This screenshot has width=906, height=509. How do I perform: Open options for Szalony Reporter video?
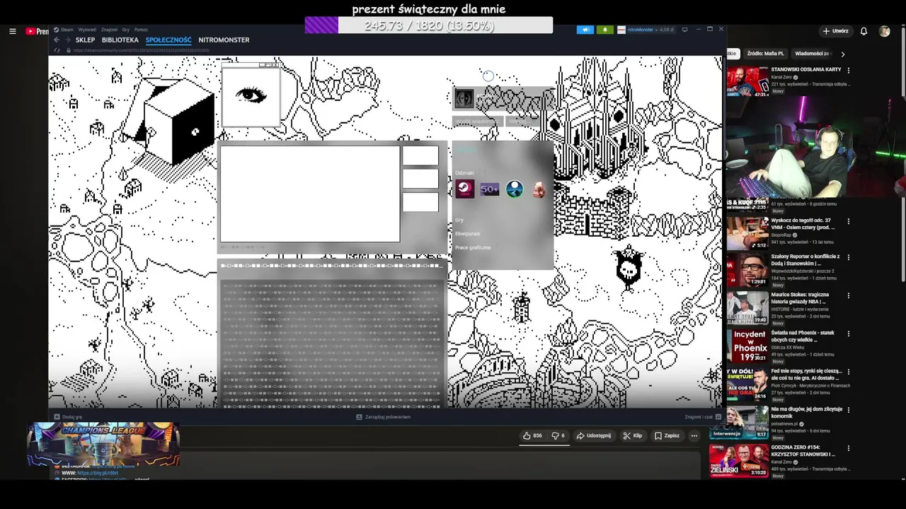point(848,257)
